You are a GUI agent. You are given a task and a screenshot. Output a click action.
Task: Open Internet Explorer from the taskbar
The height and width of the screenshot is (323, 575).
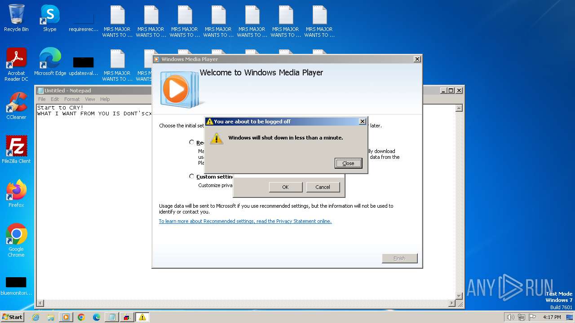click(x=35, y=317)
